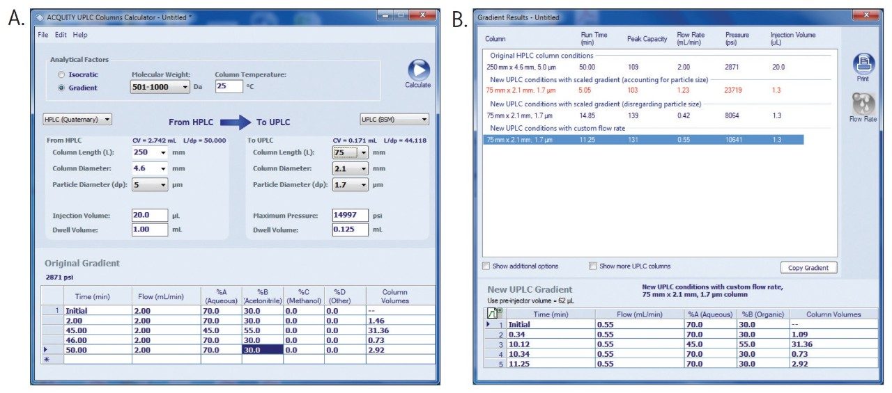The image size is (892, 393).
Task: Click the Print icon in Gradient Results
Action: coord(863,64)
